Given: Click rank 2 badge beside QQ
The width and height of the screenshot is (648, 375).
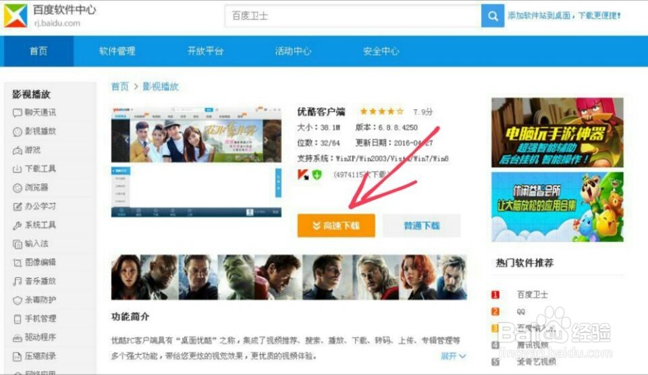Looking at the screenshot, I should coord(495,312).
